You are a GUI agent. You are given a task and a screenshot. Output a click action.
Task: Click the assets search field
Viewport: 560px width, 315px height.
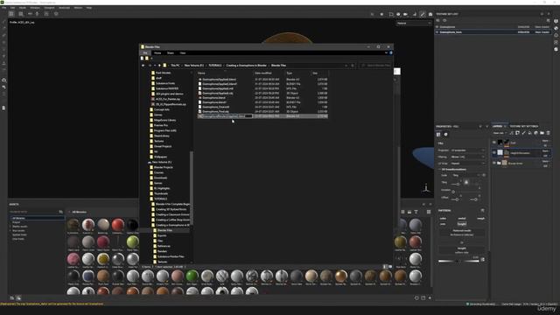(x=34, y=212)
